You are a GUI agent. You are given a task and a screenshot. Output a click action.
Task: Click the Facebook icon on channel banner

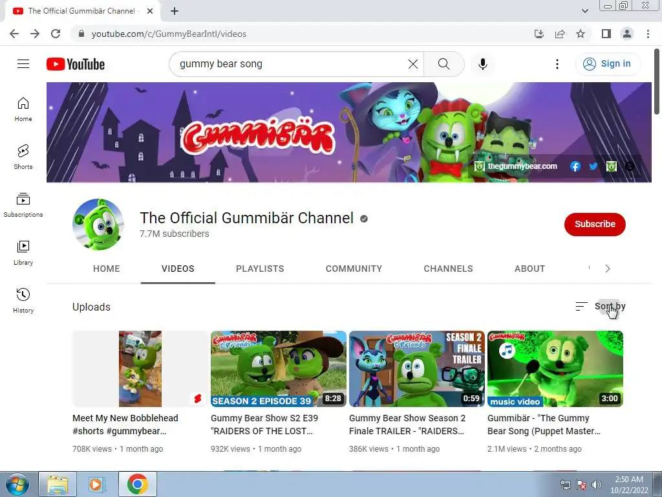(575, 166)
